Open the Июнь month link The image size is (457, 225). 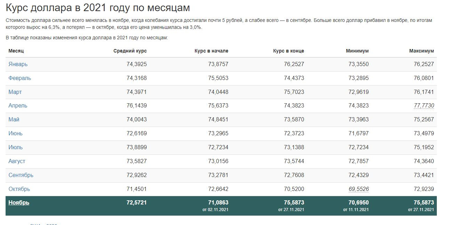[15, 134]
